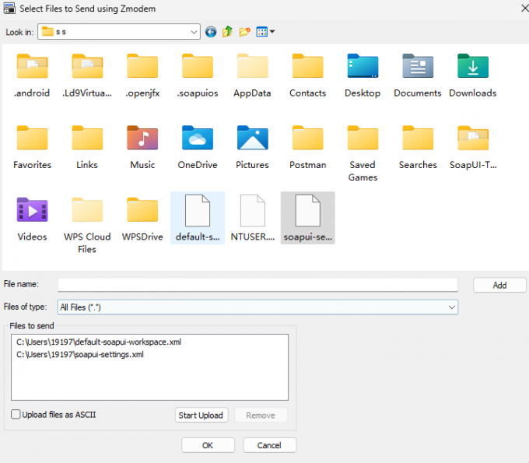Expand the Look in dropdown
Image resolution: width=529 pixels, height=463 pixels.
(194, 32)
